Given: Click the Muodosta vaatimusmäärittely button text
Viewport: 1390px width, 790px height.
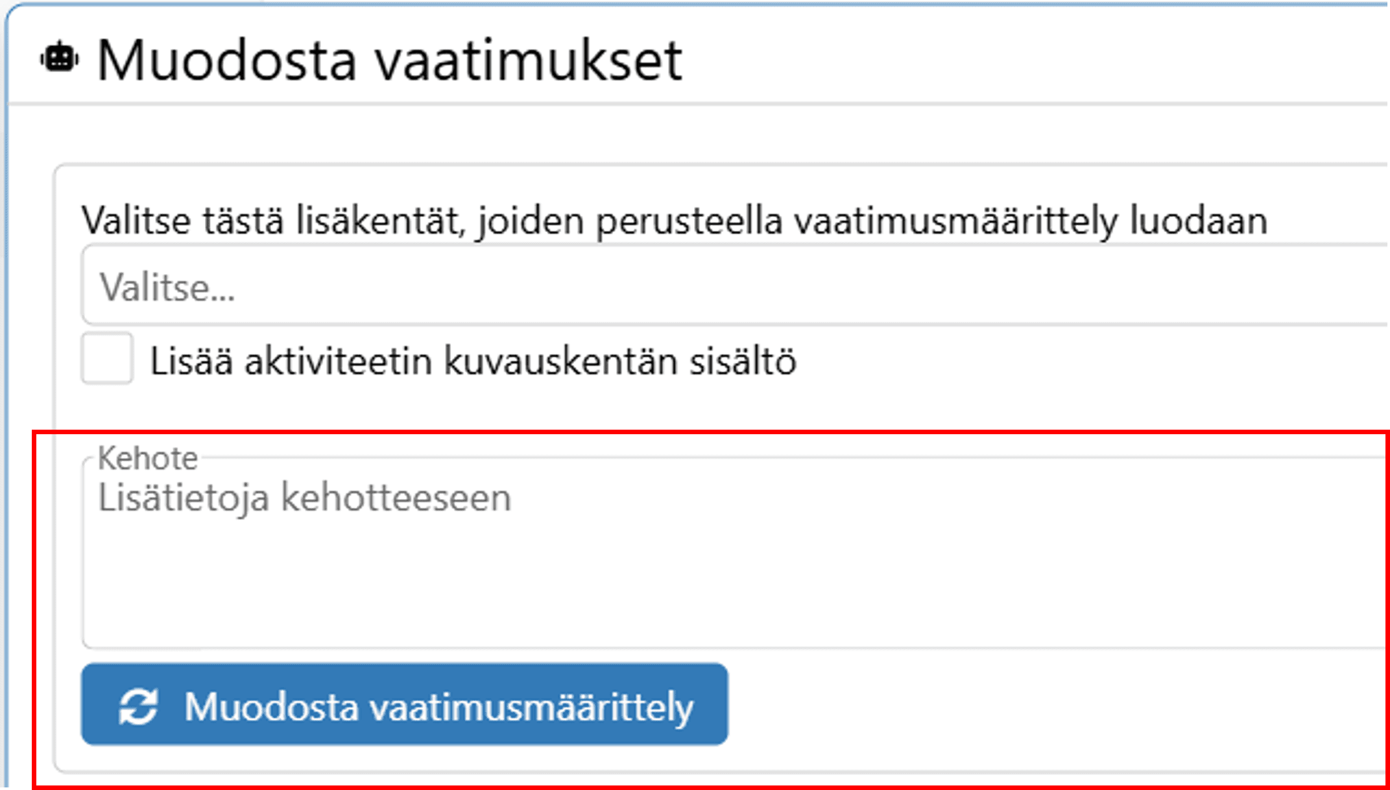Looking at the screenshot, I should click(x=438, y=706).
